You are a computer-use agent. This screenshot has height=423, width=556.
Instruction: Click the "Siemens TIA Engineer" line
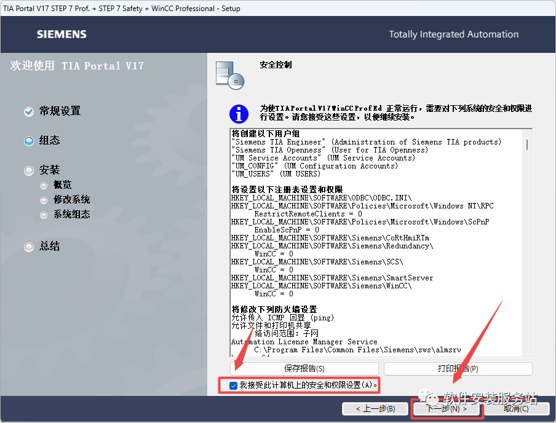[x=367, y=142]
